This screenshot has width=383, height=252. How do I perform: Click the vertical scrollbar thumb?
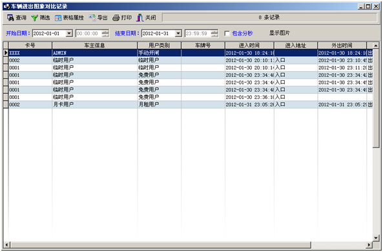[376, 98]
